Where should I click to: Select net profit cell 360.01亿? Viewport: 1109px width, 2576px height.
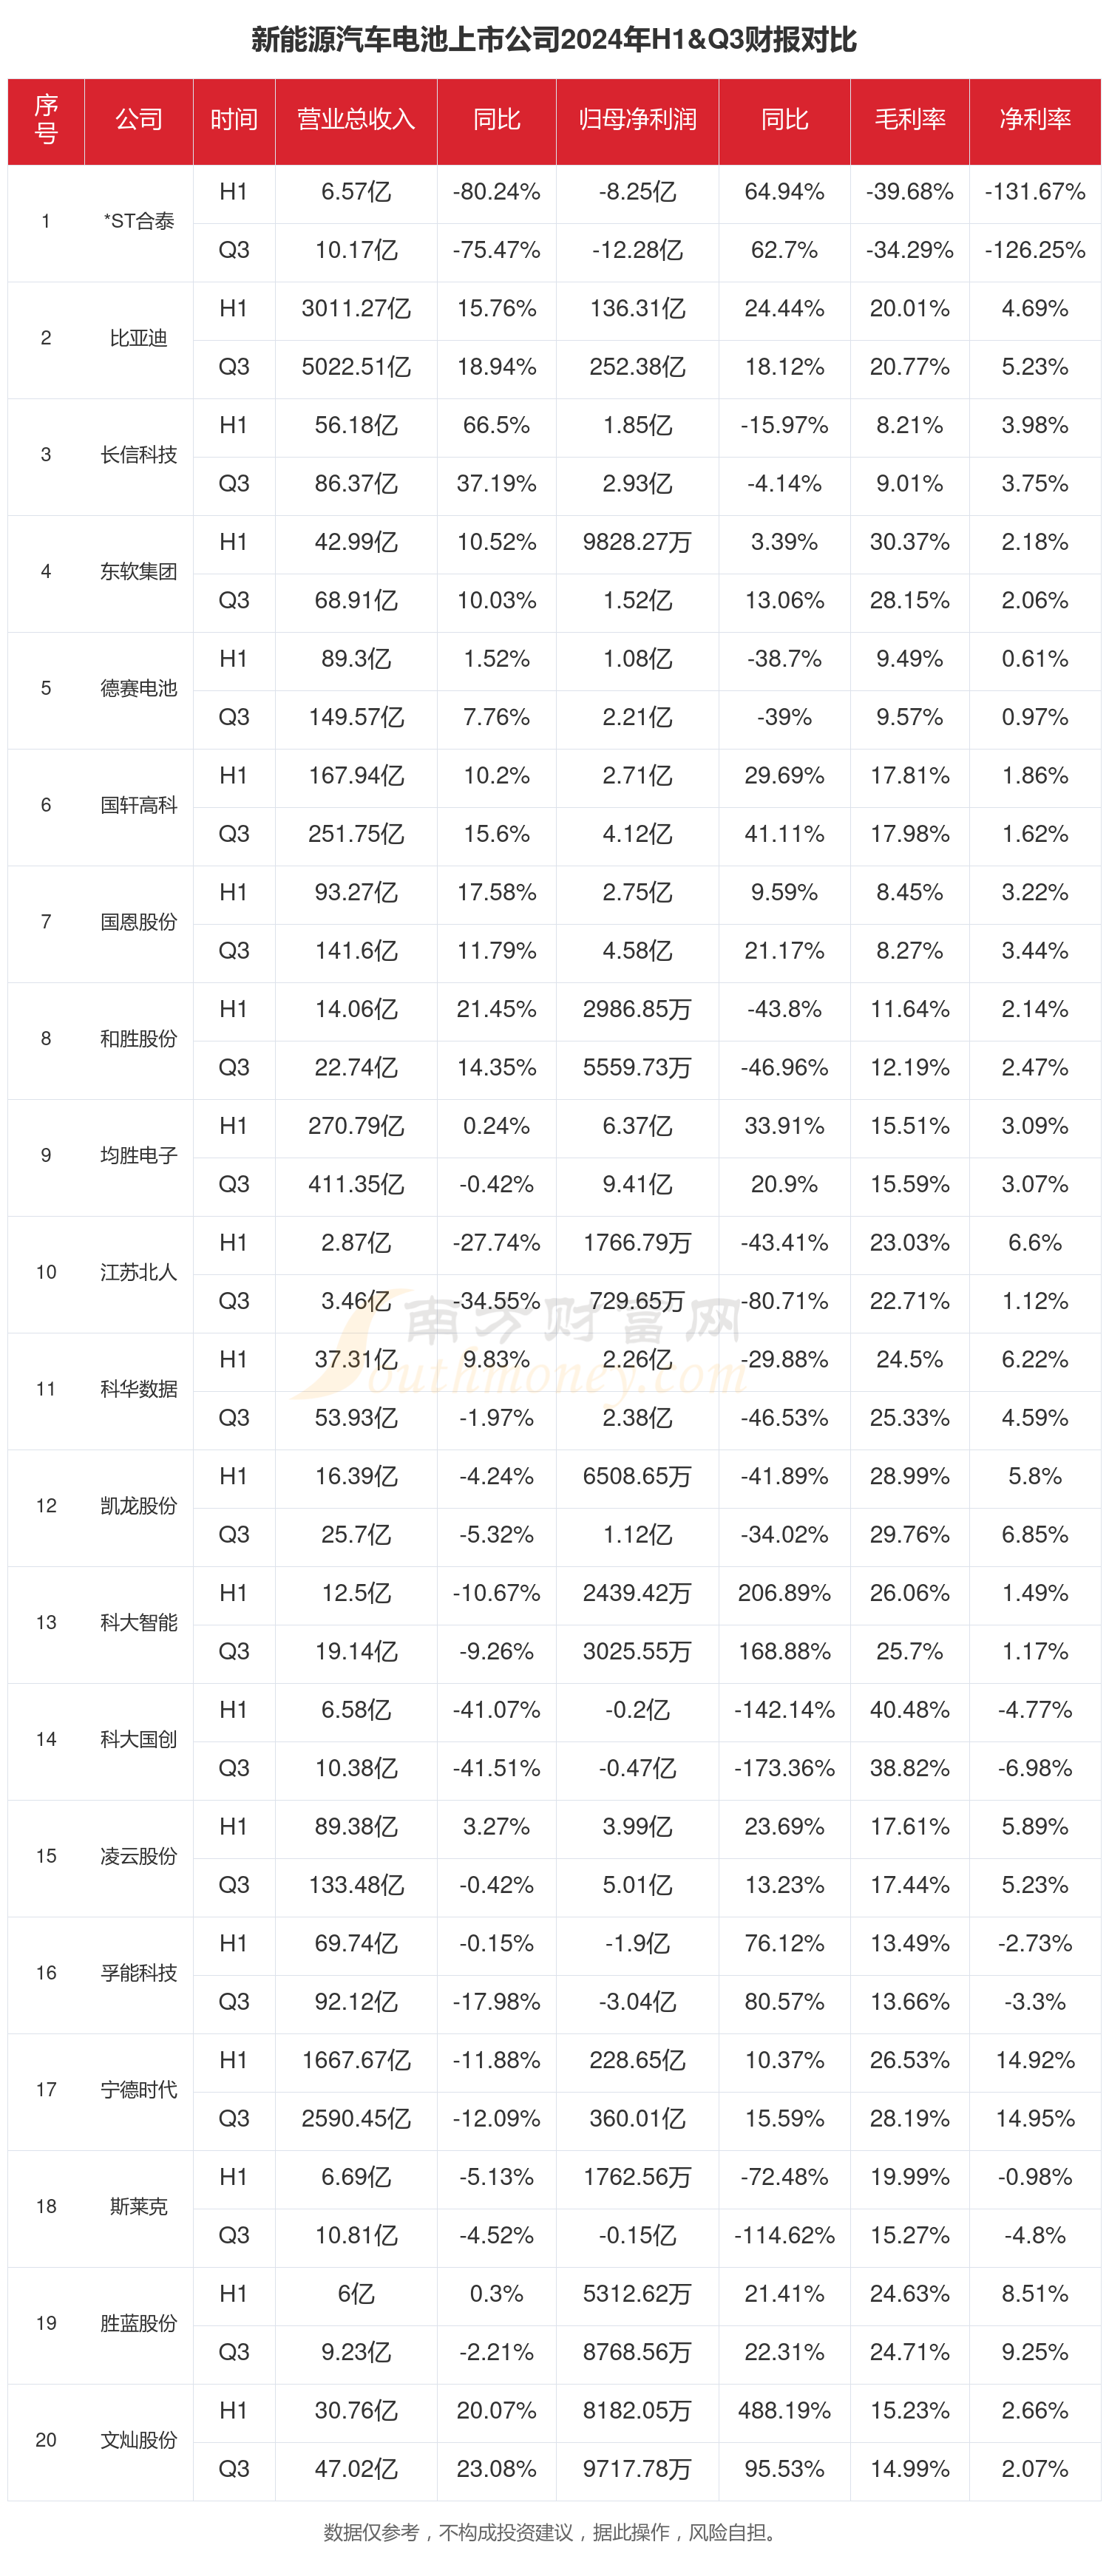[637, 2118]
